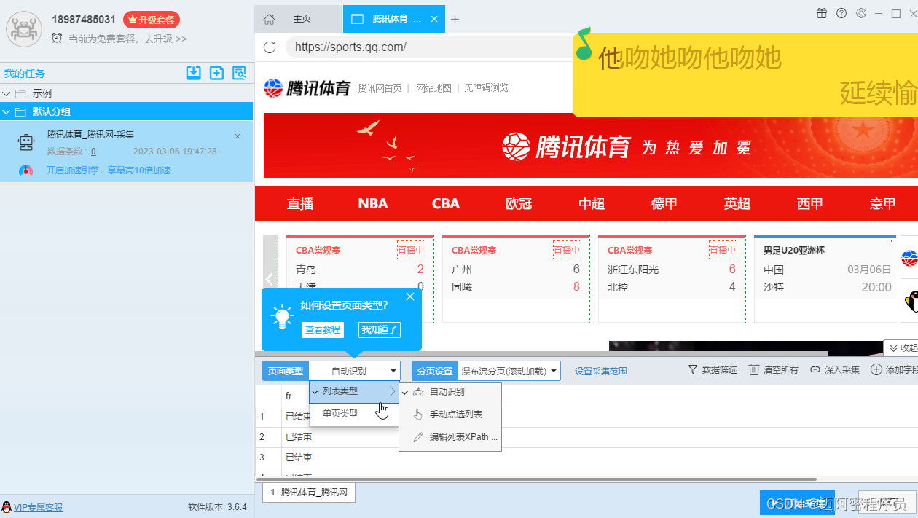Select the 列表类型 menu entry

355,391
